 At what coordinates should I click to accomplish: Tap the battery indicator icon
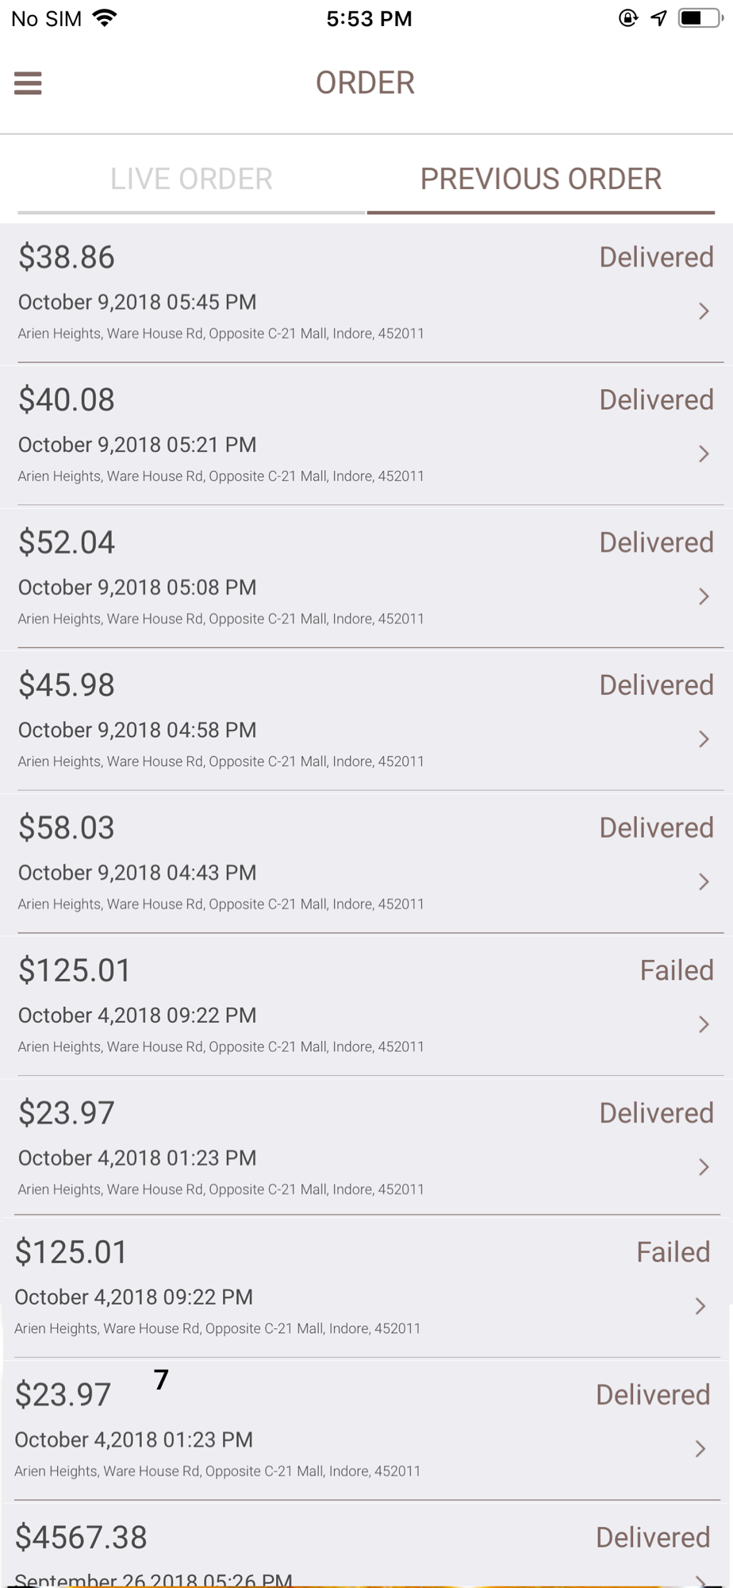point(700,18)
